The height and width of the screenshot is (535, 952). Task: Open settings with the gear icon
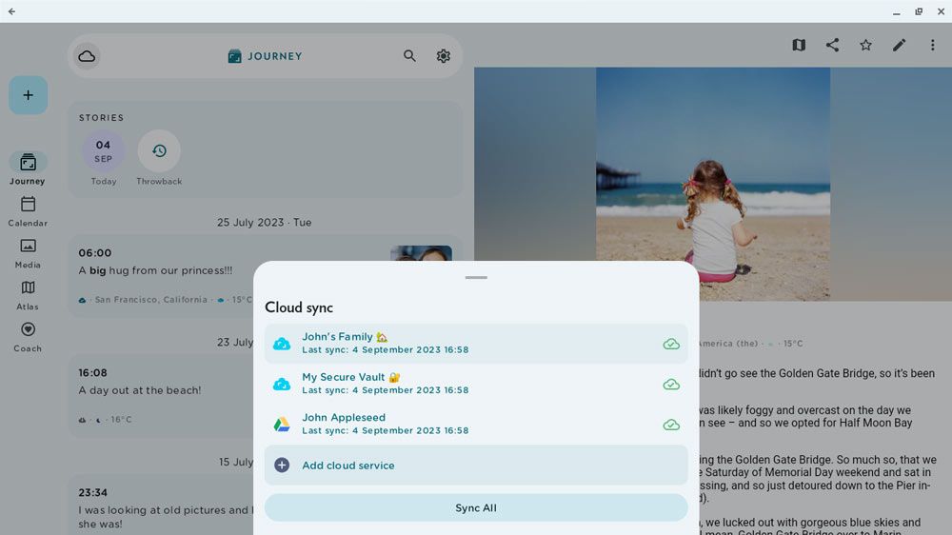tap(444, 56)
